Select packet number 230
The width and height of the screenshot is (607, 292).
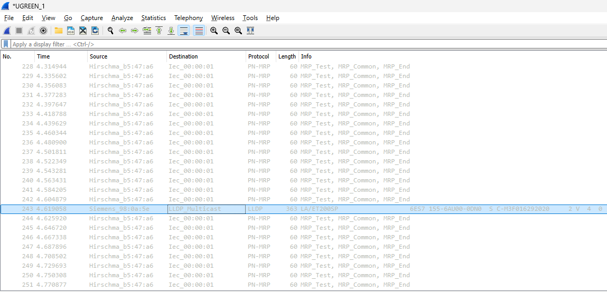coord(303,85)
